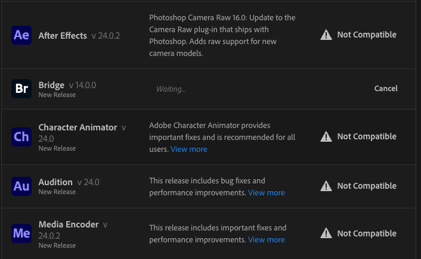Open View more for Character Animator

tap(189, 149)
